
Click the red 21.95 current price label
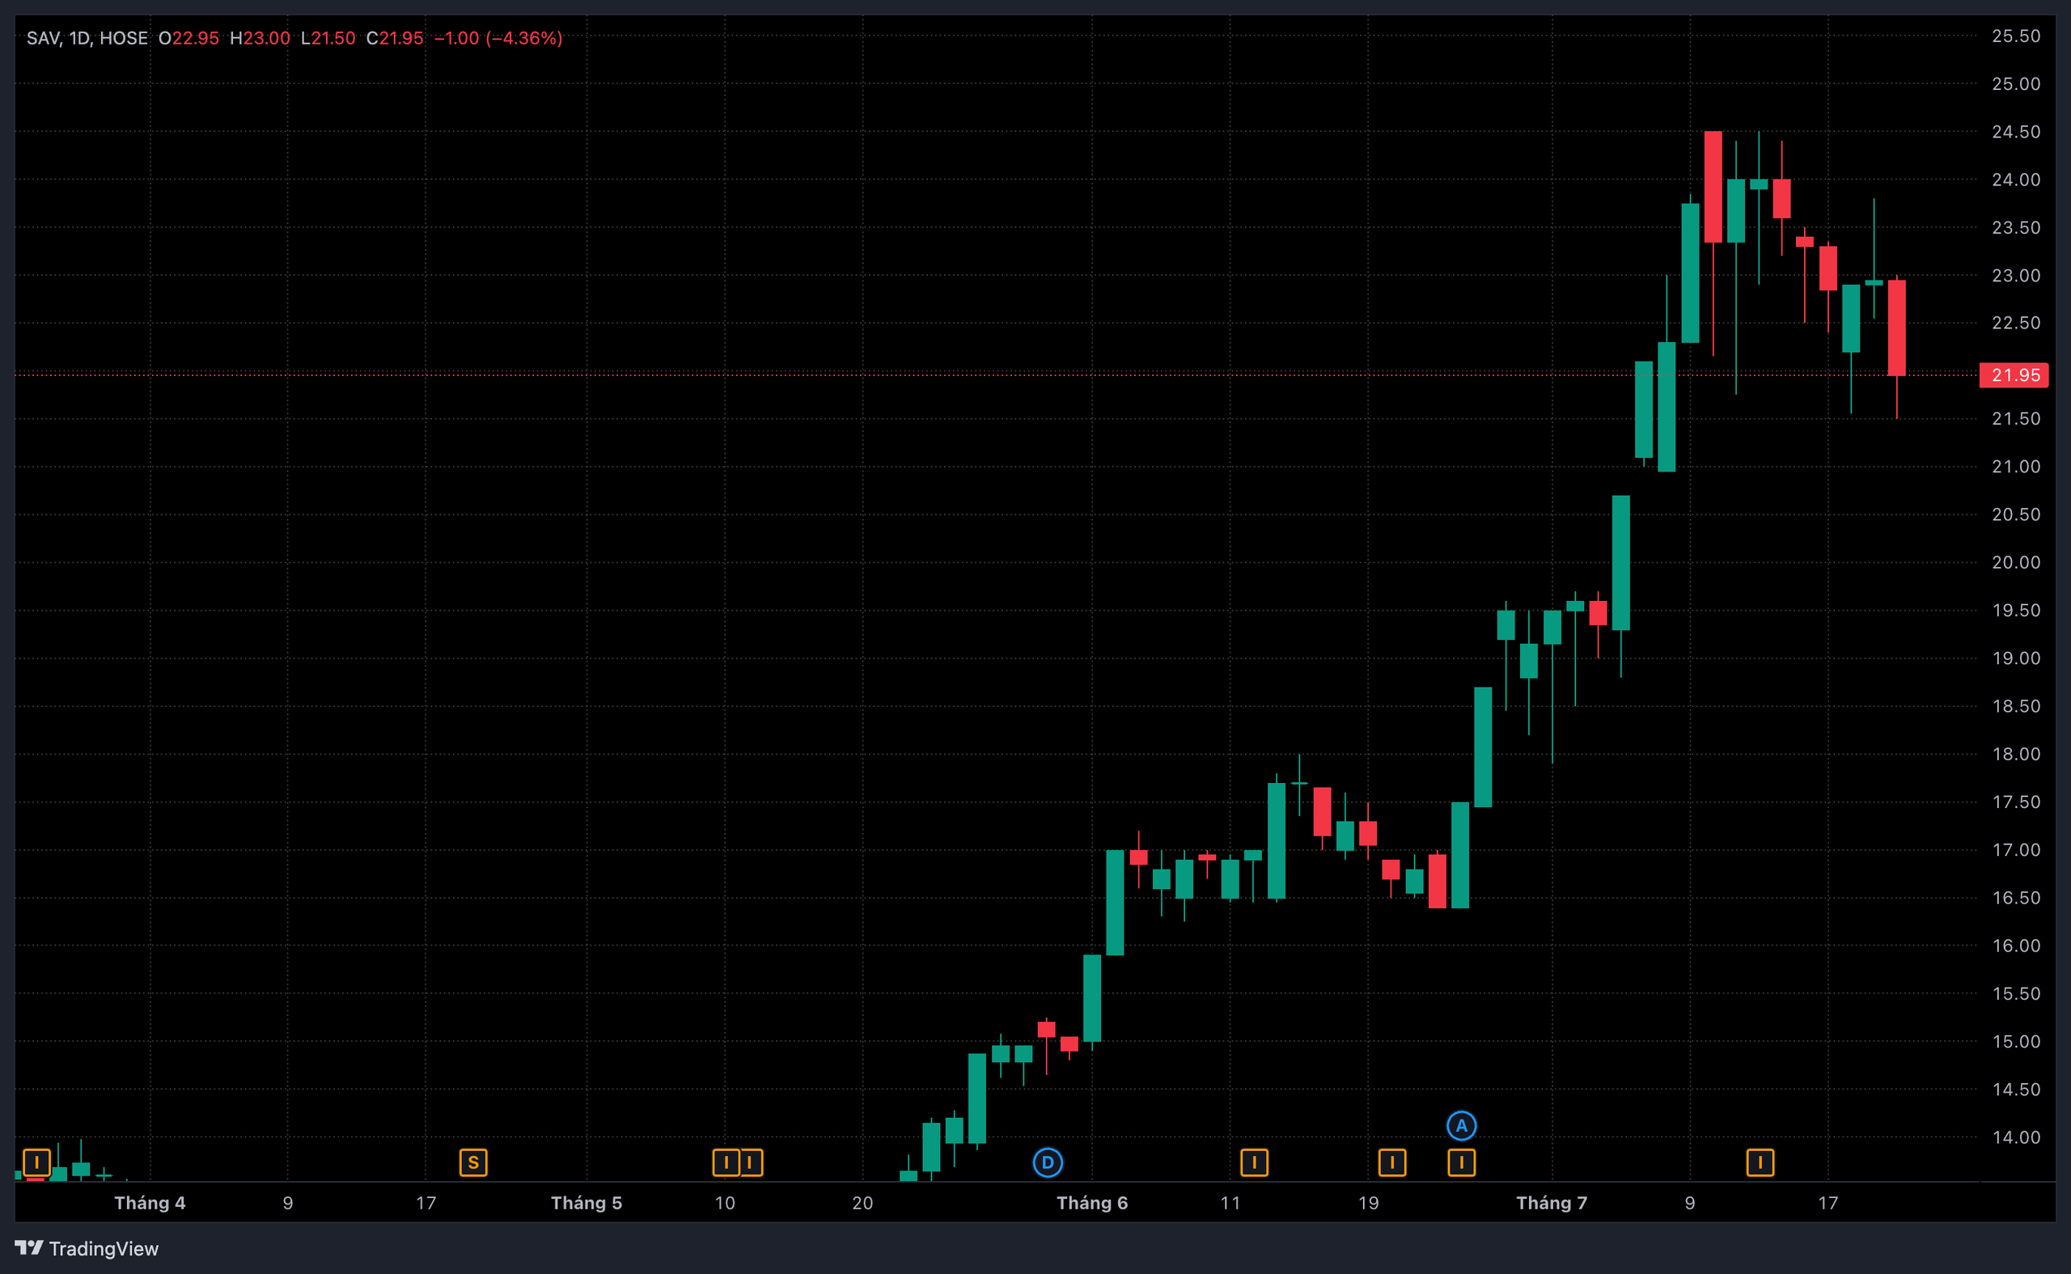(x=2013, y=375)
